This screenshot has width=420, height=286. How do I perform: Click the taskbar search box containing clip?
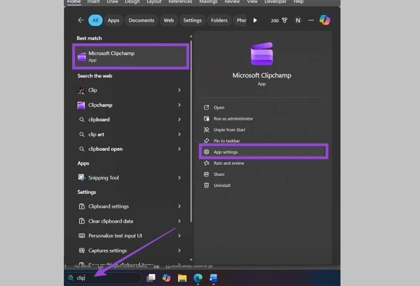click(105, 278)
